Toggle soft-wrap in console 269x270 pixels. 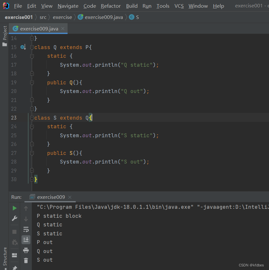(26, 229)
